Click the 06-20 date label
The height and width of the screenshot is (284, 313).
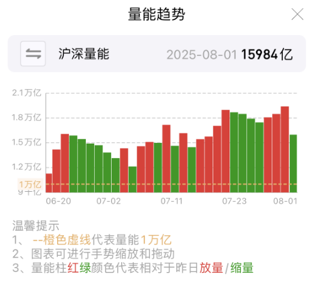58,201
